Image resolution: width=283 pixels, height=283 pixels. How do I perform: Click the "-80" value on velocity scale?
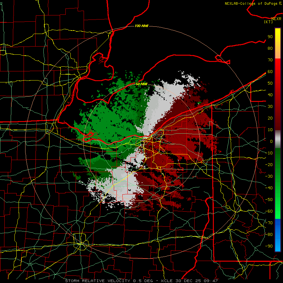(269, 235)
